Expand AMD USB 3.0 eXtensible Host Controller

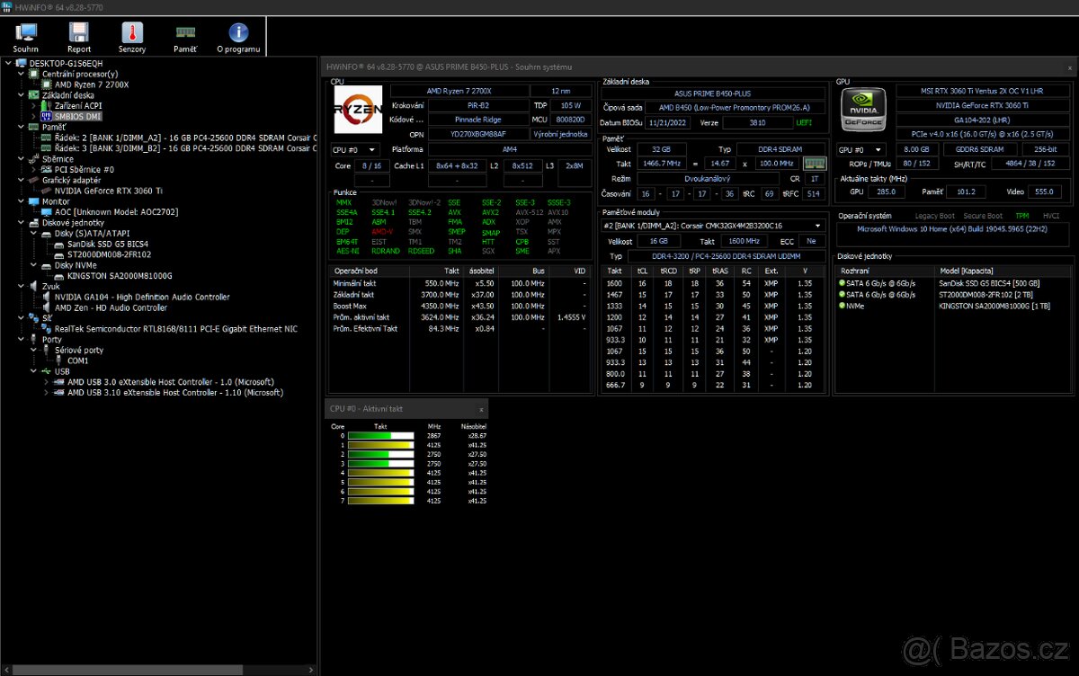tap(47, 382)
